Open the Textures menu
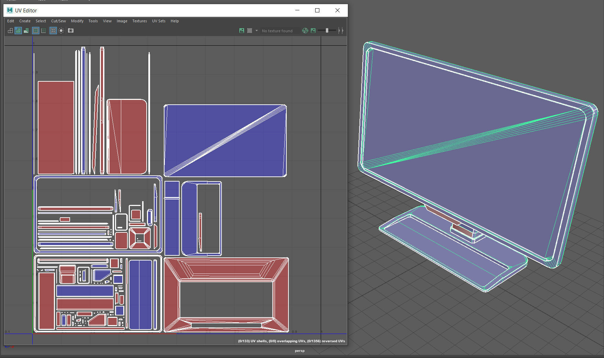Image resolution: width=604 pixels, height=358 pixels. click(x=139, y=21)
